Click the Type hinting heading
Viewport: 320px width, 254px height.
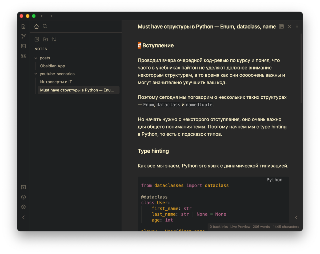pyautogui.click(x=153, y=151)
